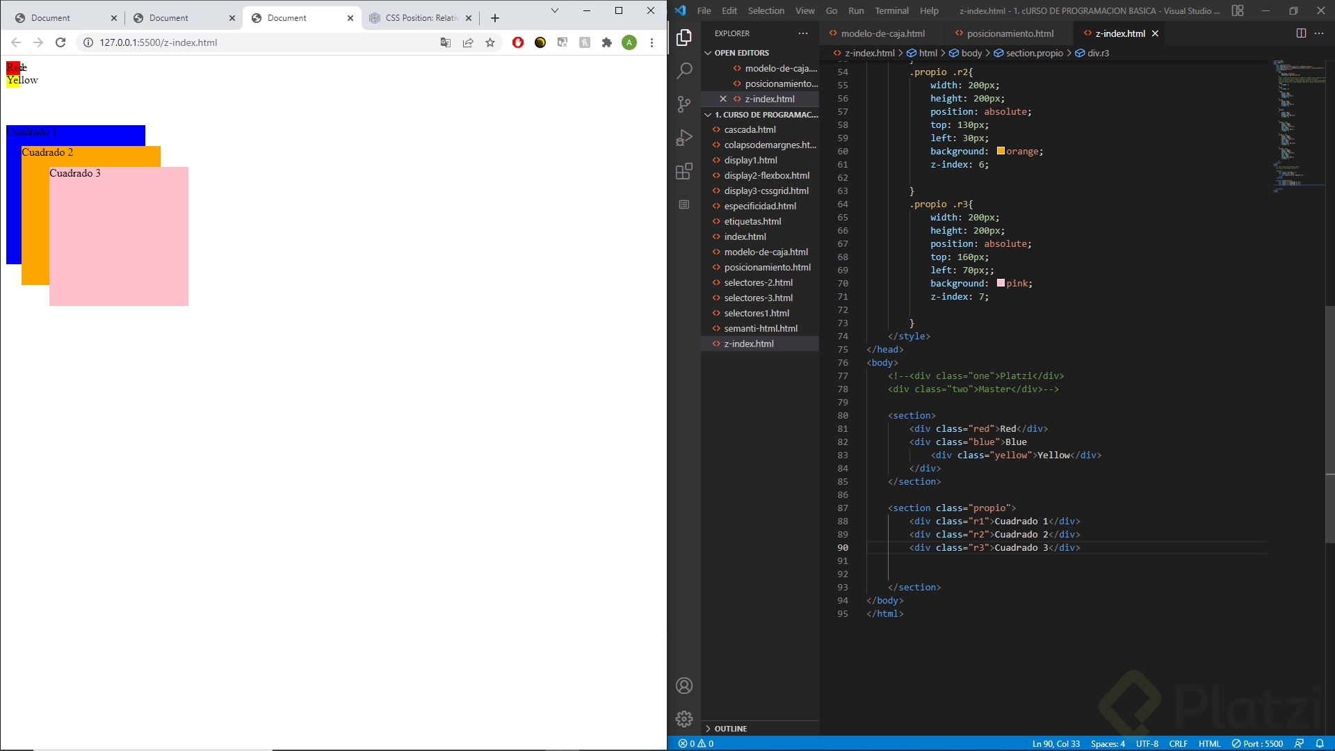Click notifications bell in VS Code status bar
This screenshot has height=751, width=1335.
point(1320,743)
